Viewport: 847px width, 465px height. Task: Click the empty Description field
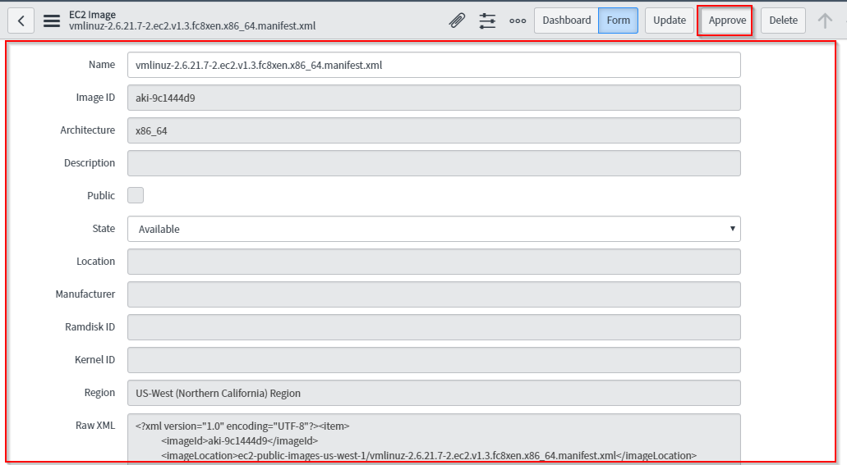click(x=434, y=163)
